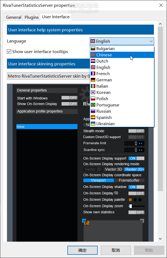The height and width of the screenshot is (258, 167).
Task: Click the orange OSD palette color
Action: 130,200
